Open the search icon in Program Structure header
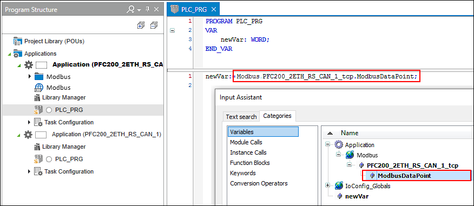 [130, 10]
